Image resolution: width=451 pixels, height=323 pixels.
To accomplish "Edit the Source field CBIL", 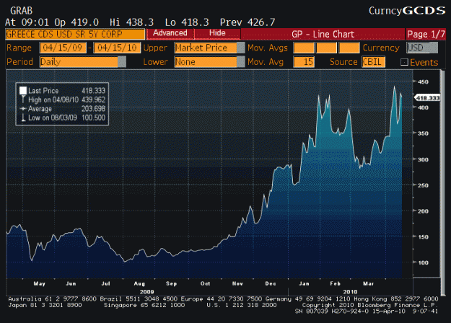I will pos(373,62).
